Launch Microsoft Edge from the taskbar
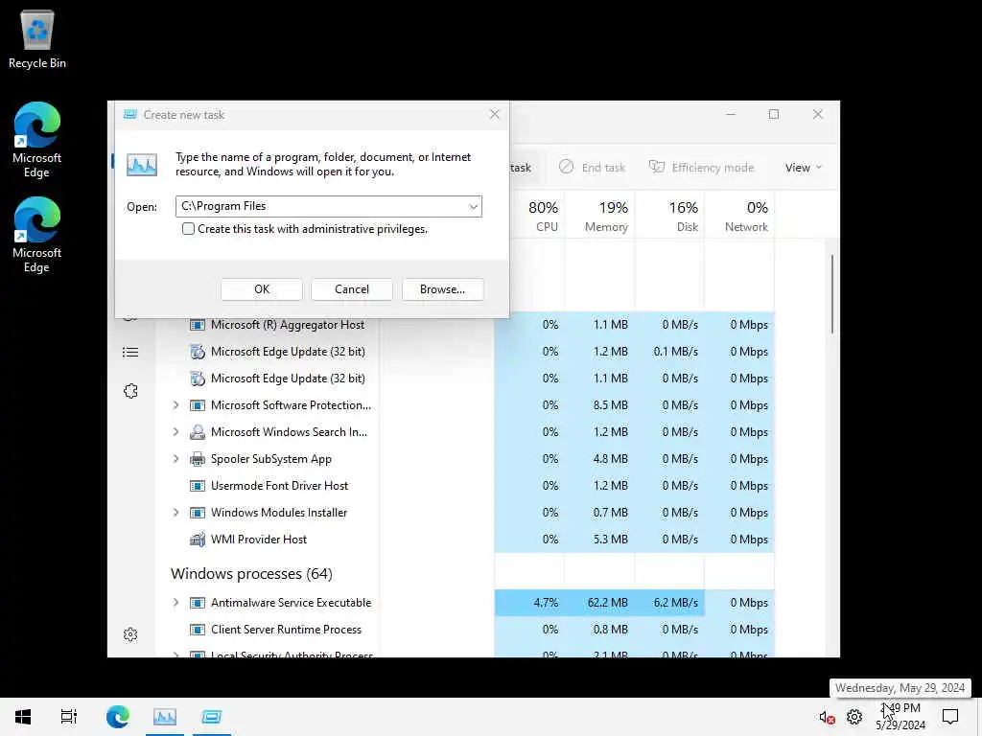The height and width of the screenshot is (736, 982). point(118,717)
